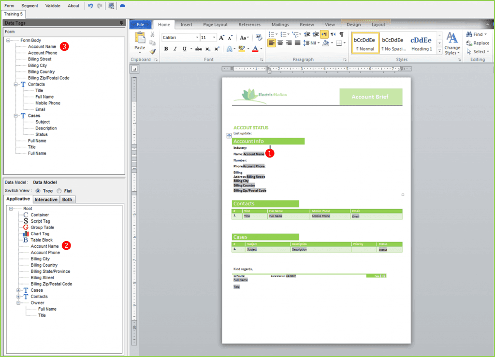The width and height of the screenshot is (495, 357).
Task: Click the preview icon beside the Redo arrow
Action: (111, 6)
